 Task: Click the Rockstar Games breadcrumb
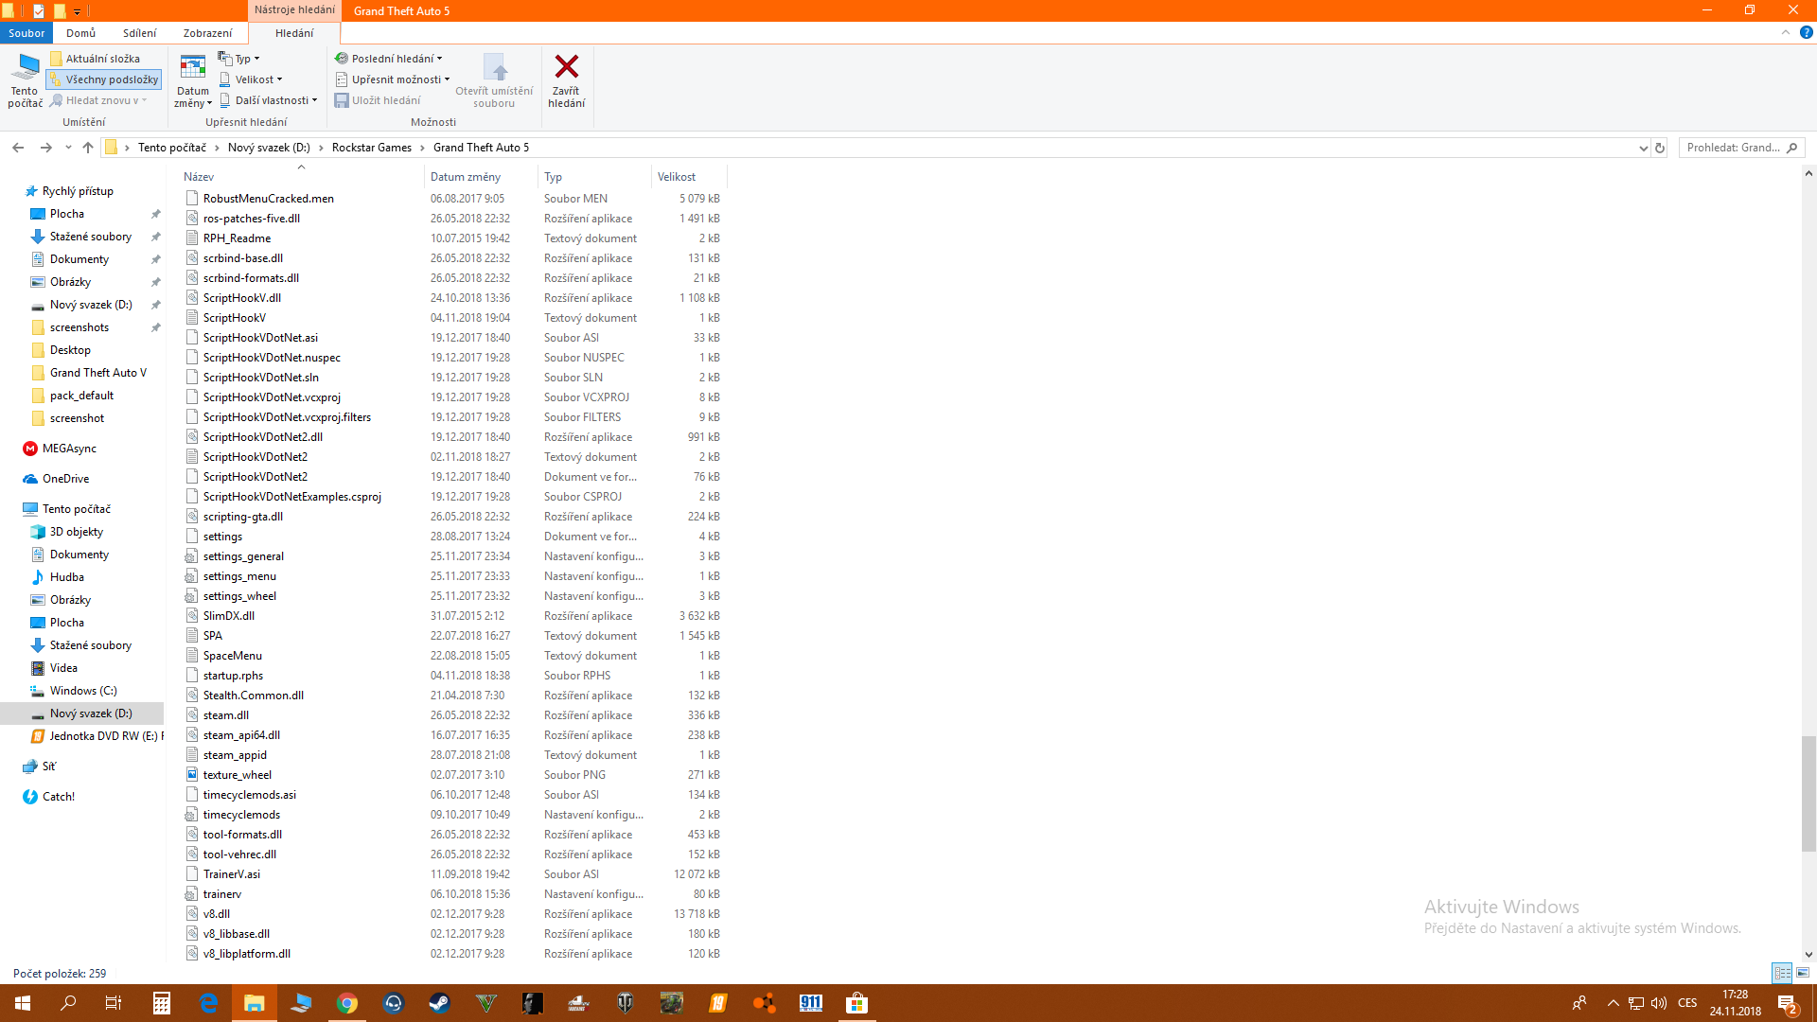[371, 148]
